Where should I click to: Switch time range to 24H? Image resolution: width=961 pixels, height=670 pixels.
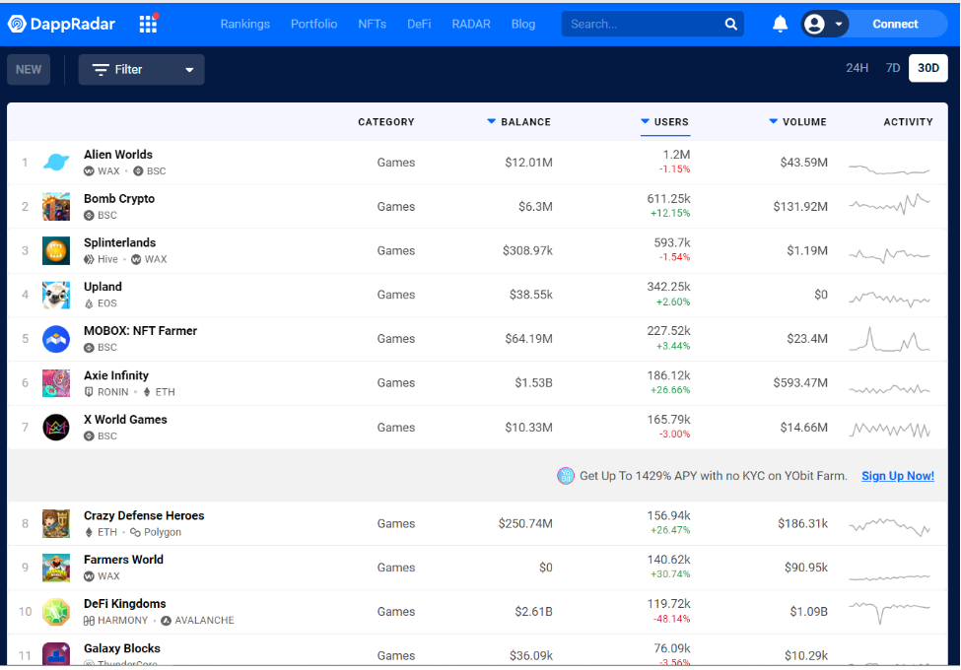pos(857,68)
